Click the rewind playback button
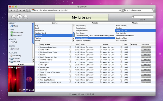 tap(13, 17)
